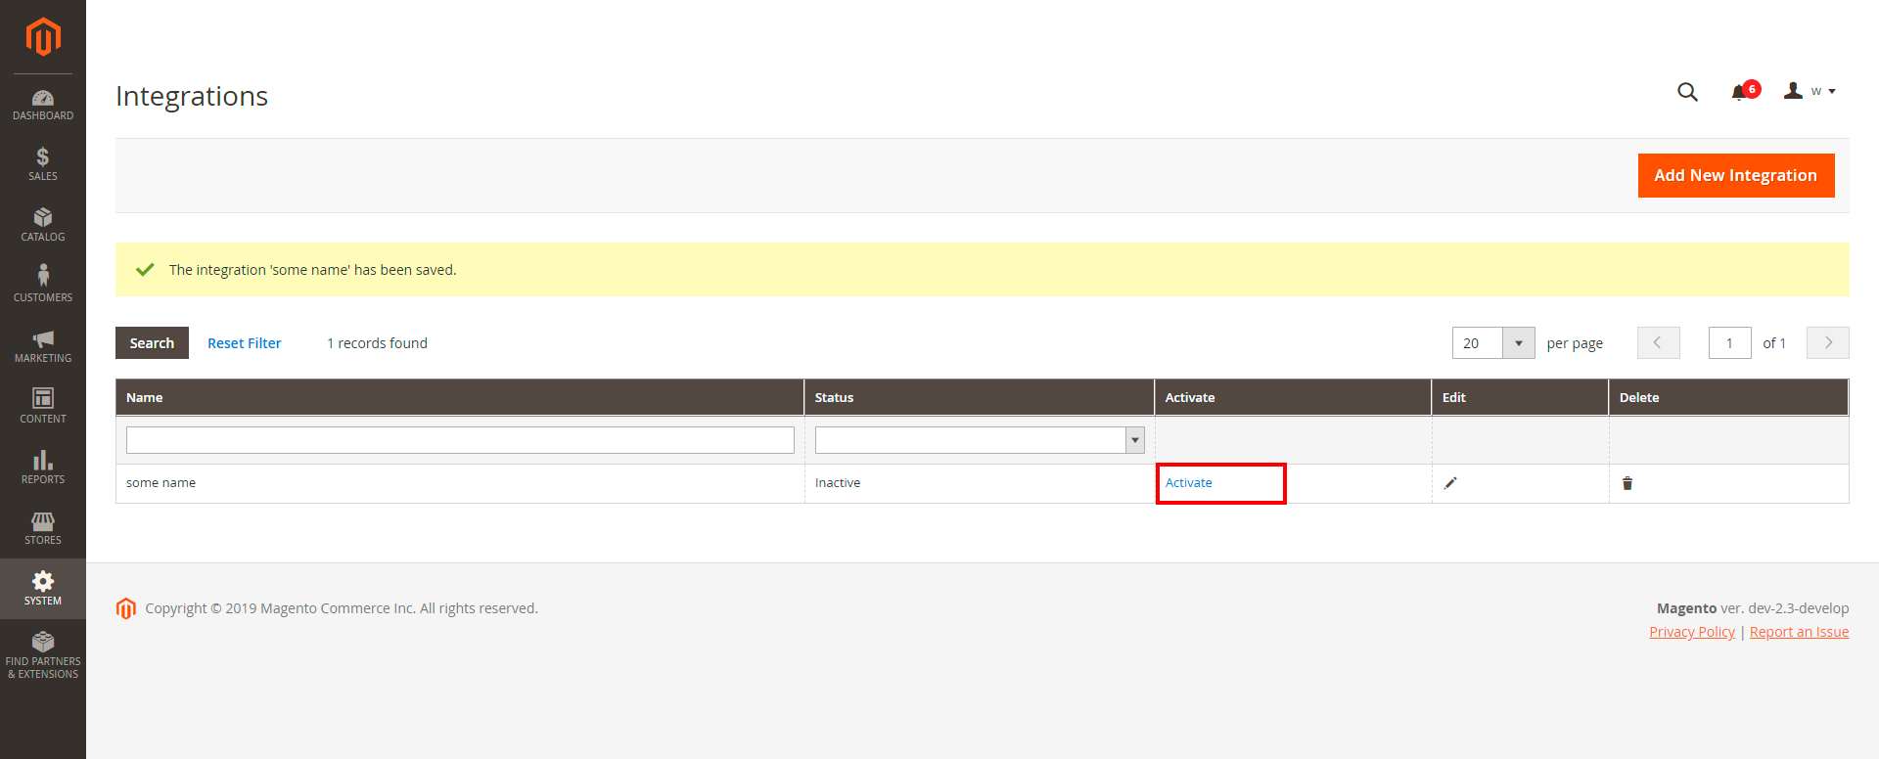Image resolution: width=1879 pixels, height=759 pixels.
Task: Open the Sales menu in sidebar
Action: [43, 164]
